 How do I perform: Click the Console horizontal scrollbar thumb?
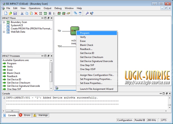point(12,111)
